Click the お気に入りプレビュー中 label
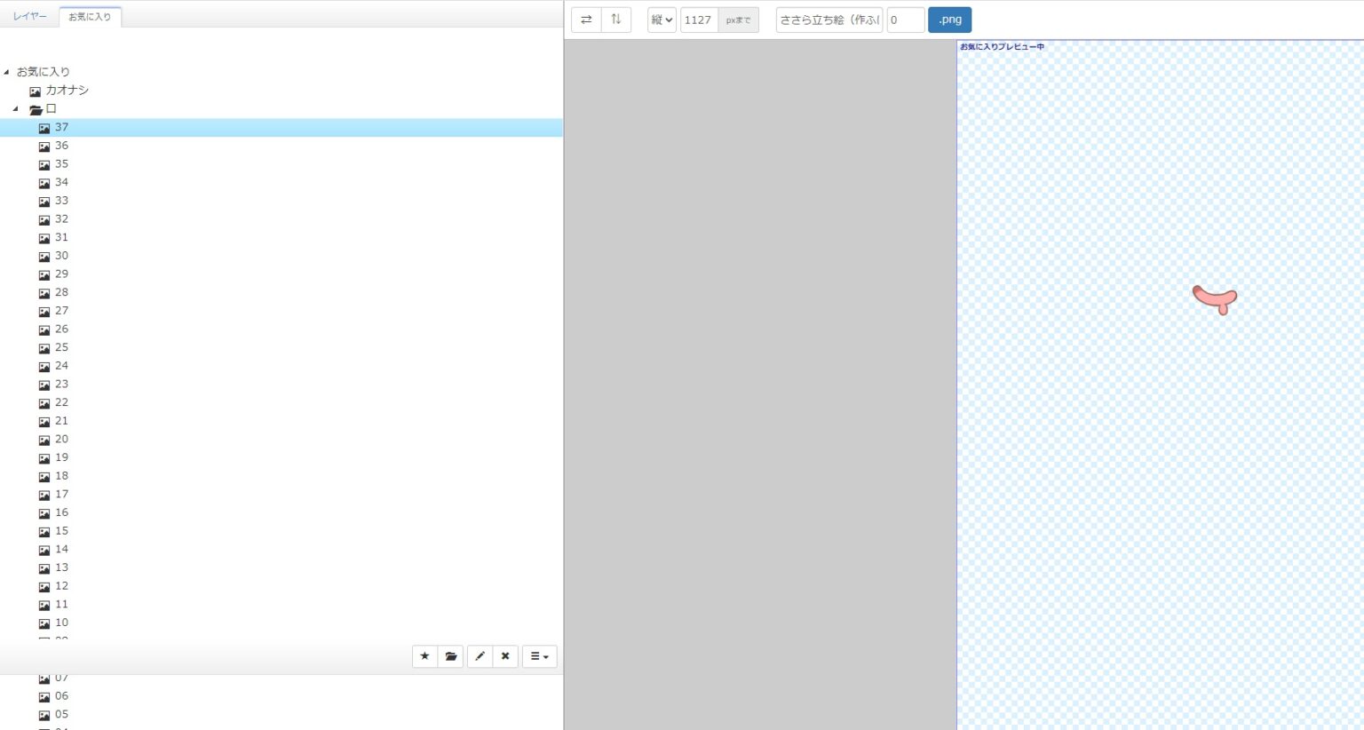 coord(1001,46)
